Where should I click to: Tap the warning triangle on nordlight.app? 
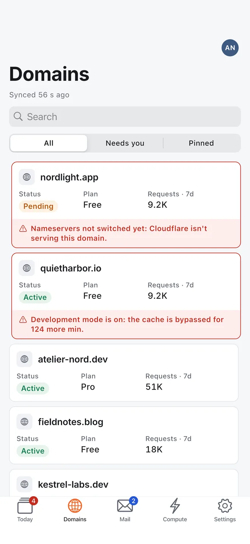(x=23, y=228)
